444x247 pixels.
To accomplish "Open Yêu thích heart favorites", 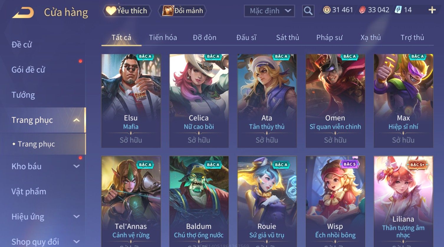I will [x=127, y=11].
